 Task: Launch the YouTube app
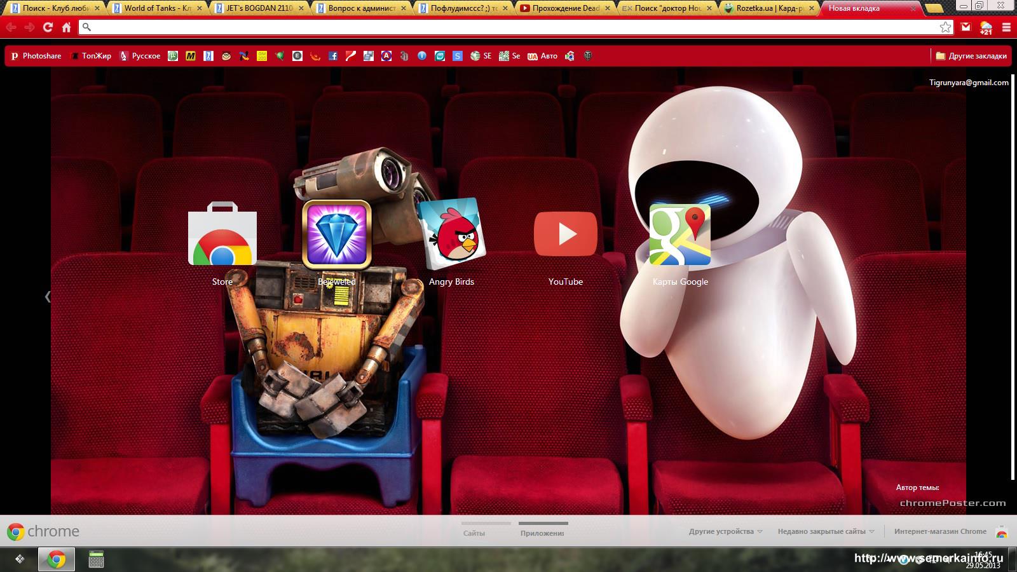565,235
